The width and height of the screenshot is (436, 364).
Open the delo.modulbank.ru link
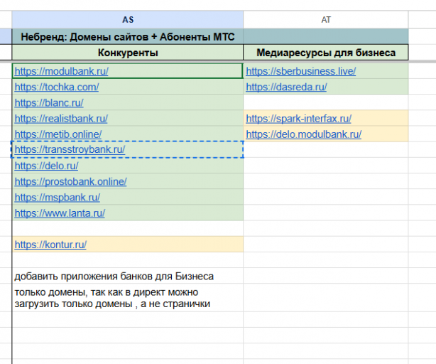(x=304, y=134)
